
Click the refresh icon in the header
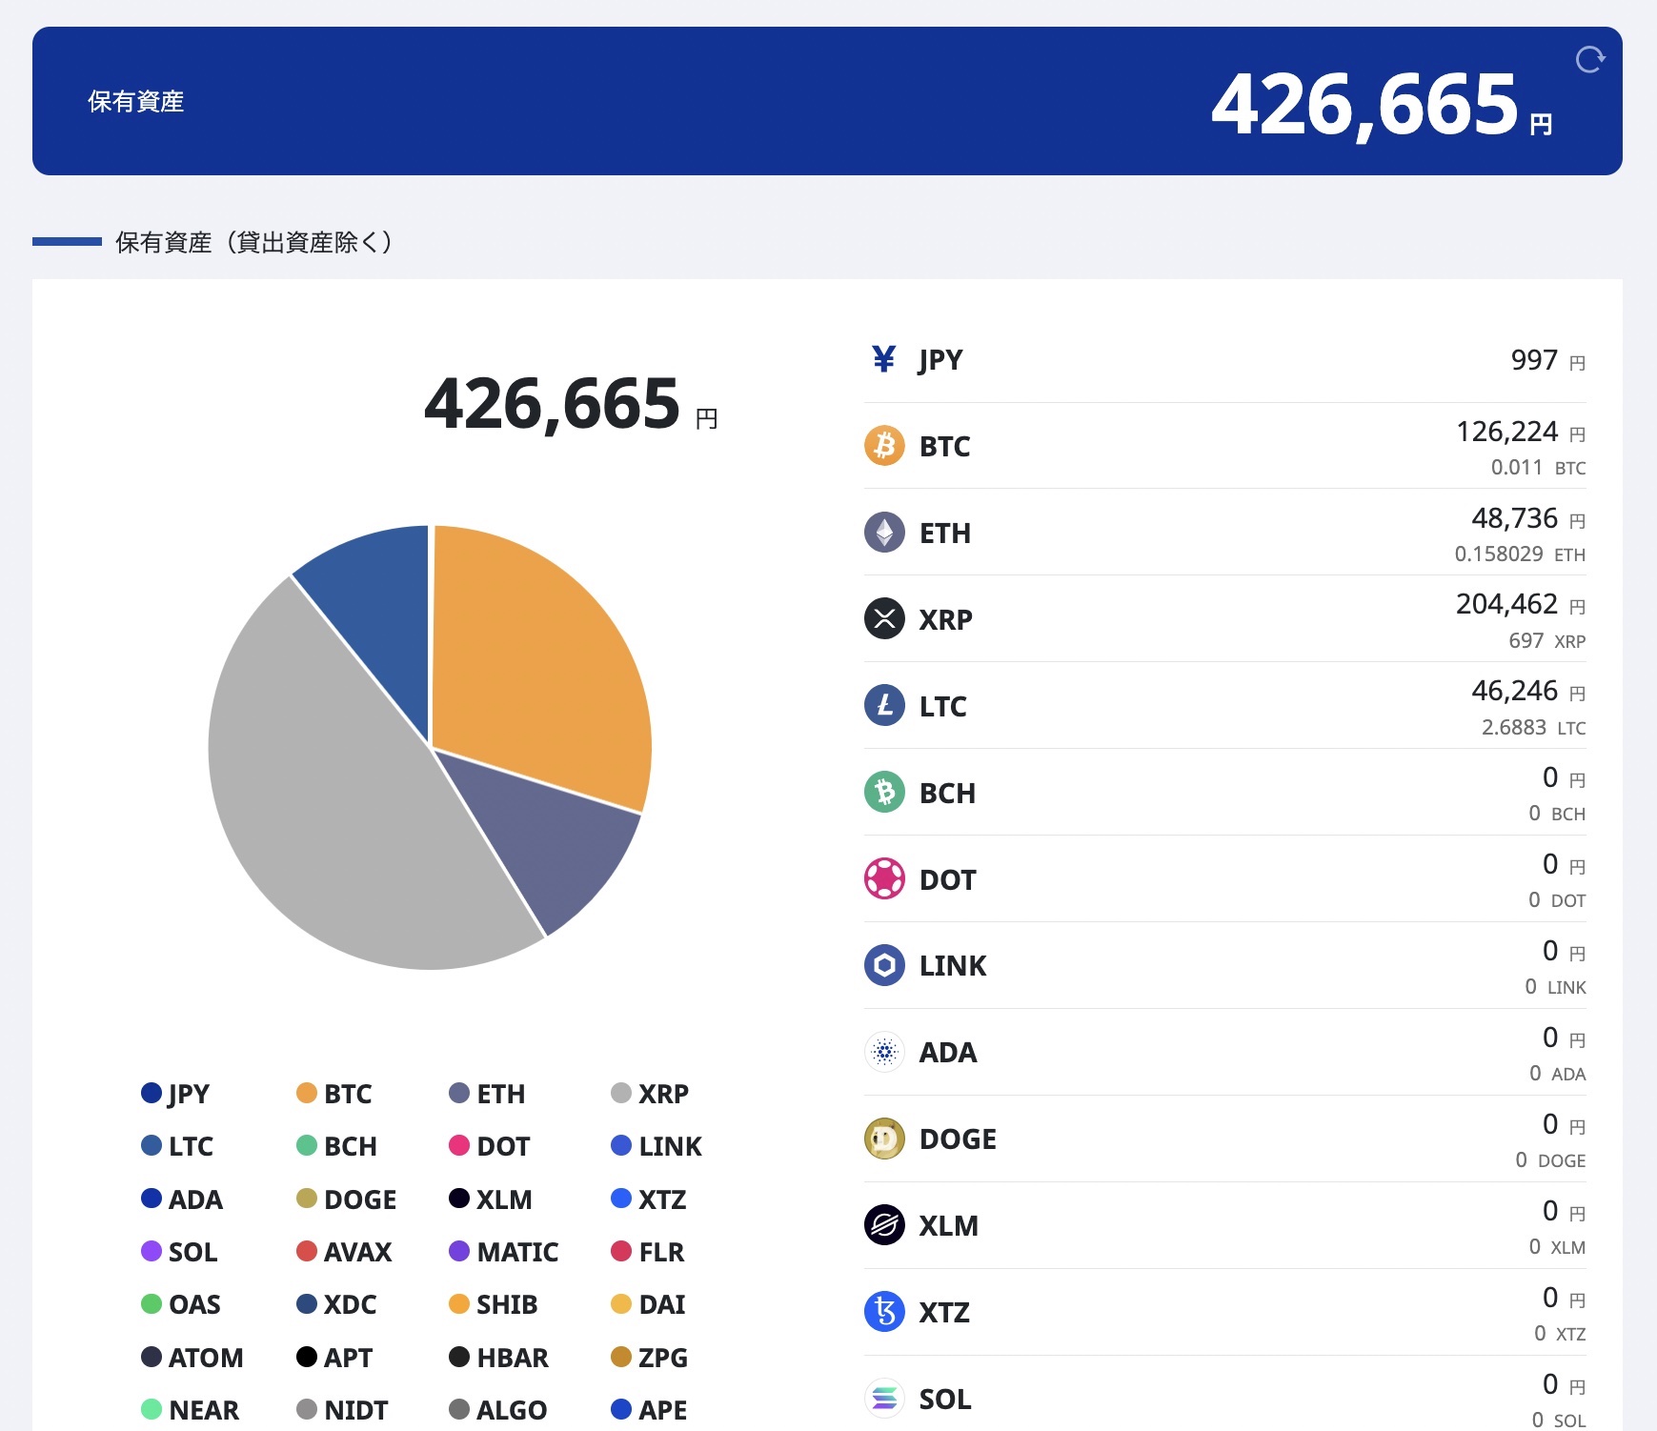1589,60
